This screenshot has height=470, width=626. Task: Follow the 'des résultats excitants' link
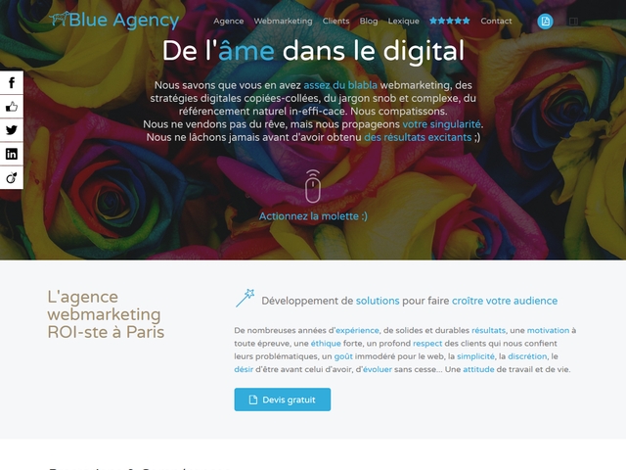pyautogui.click(x=418, y=137)
